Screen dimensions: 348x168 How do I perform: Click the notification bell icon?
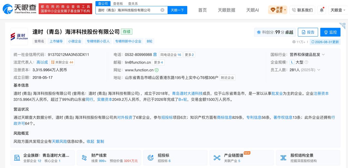(322, 10)
